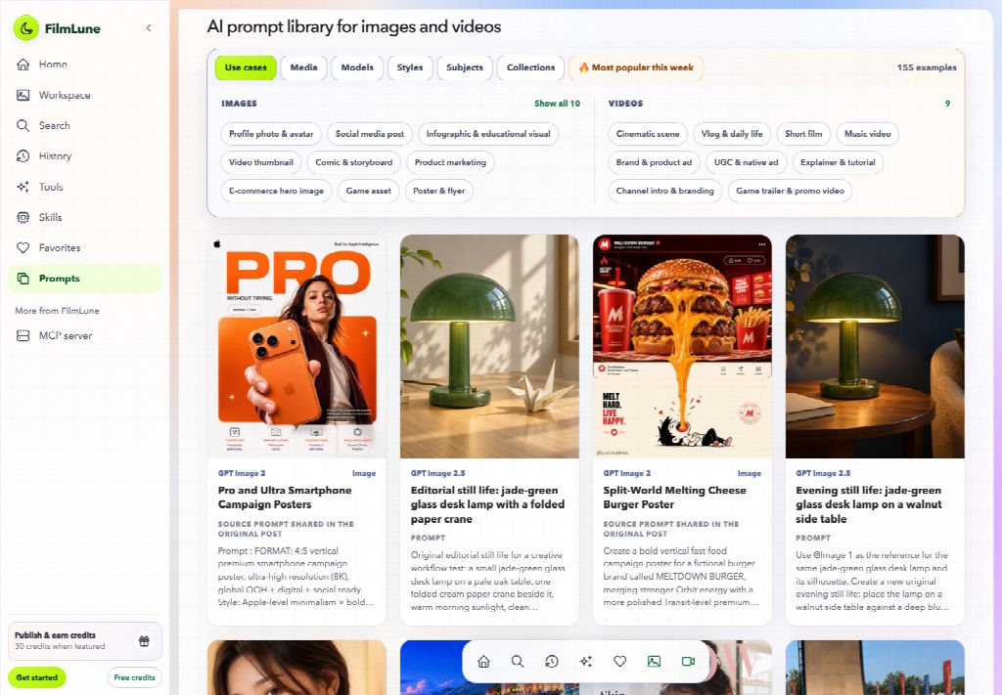The image size is (1002, 695).
Task: Switch to the Media tab
Action: pos(303,67)
